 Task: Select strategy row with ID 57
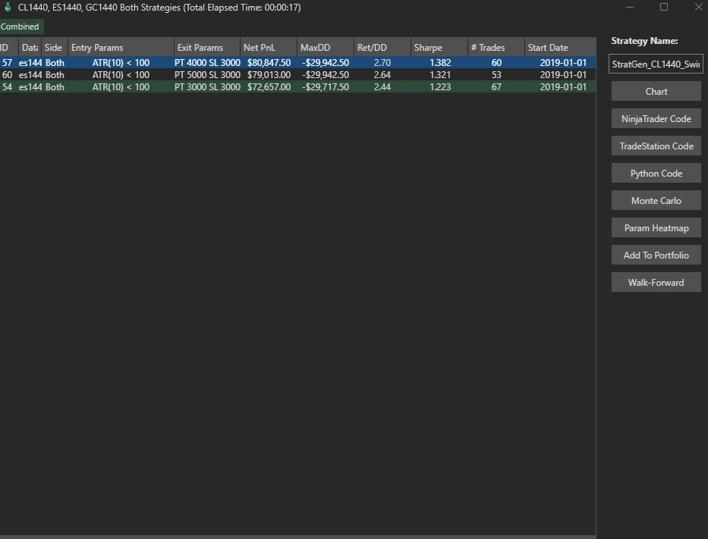pyautogui.click(x=297, y=63)
